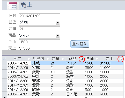Click the 単価 cell 3000
Screen dimensions: 125x98
coord(92,94)
